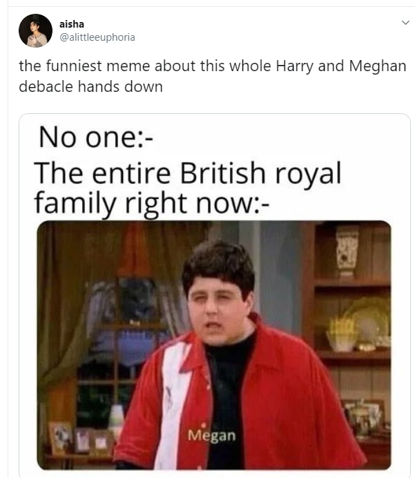Expand the tweet options chevron
The width and height of the screenshot is (415, 478).
[x=405, y=23]
